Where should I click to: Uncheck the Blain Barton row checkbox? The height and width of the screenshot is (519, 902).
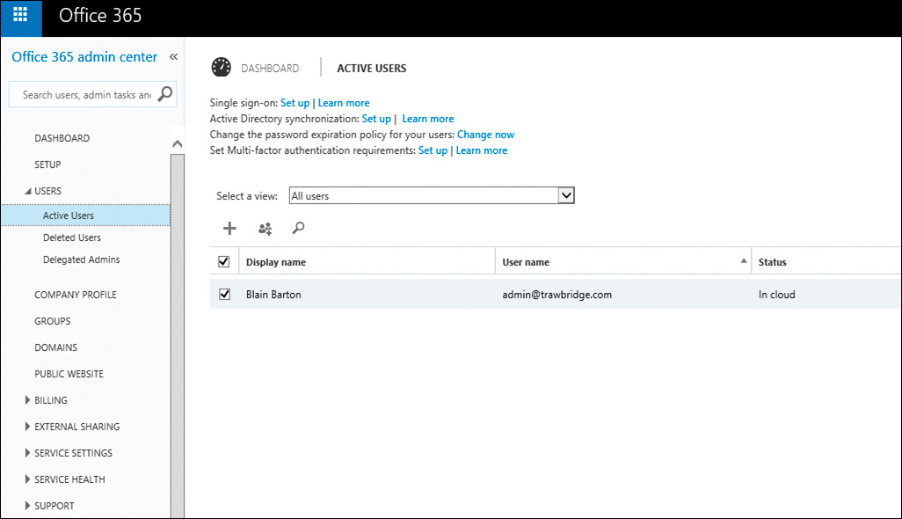tap(224, 294)
